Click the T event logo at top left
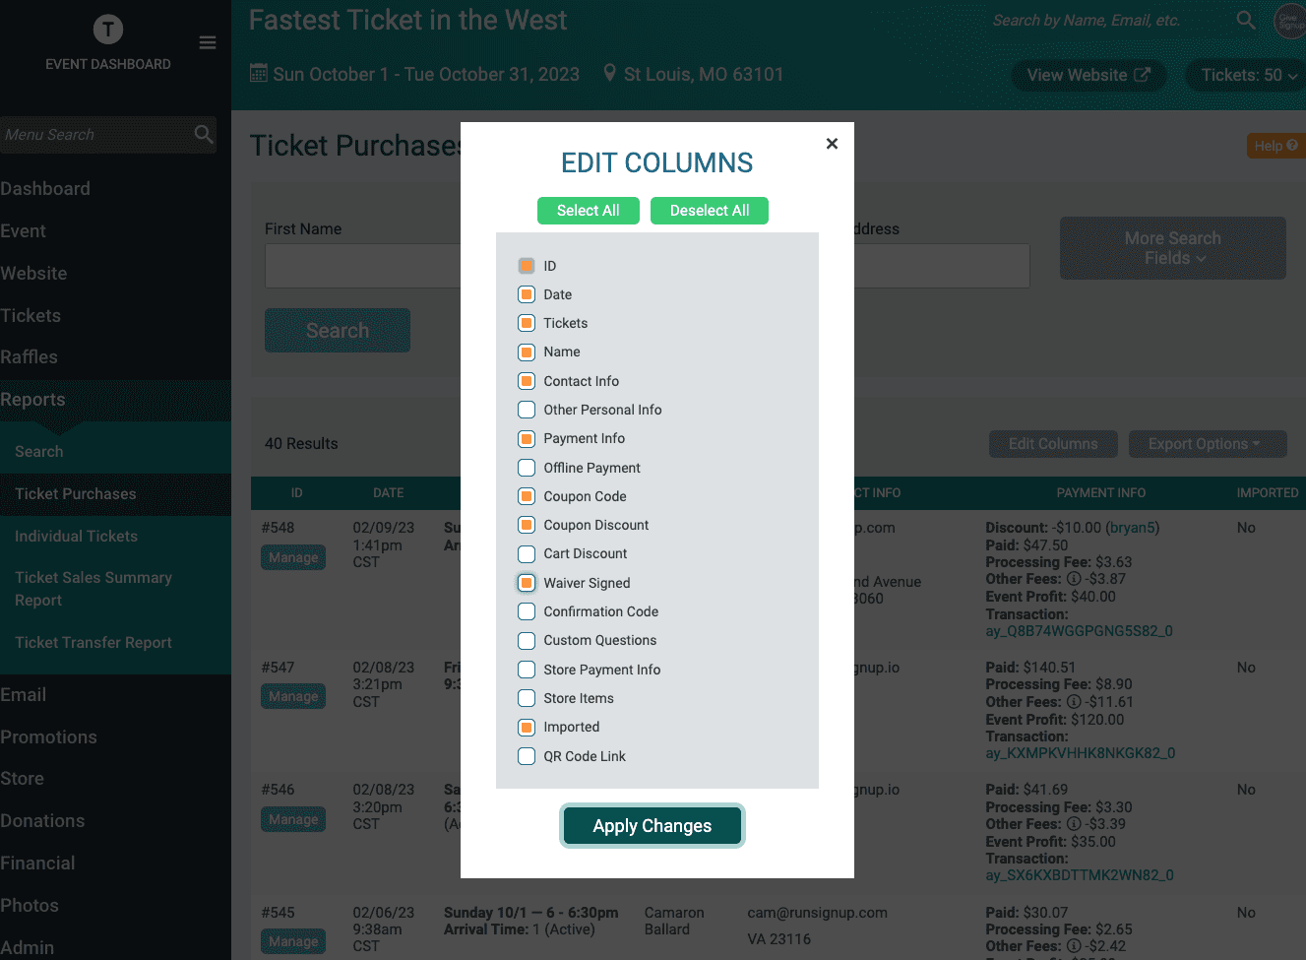Screen dimensions: 1306x960 pos(107,29)
